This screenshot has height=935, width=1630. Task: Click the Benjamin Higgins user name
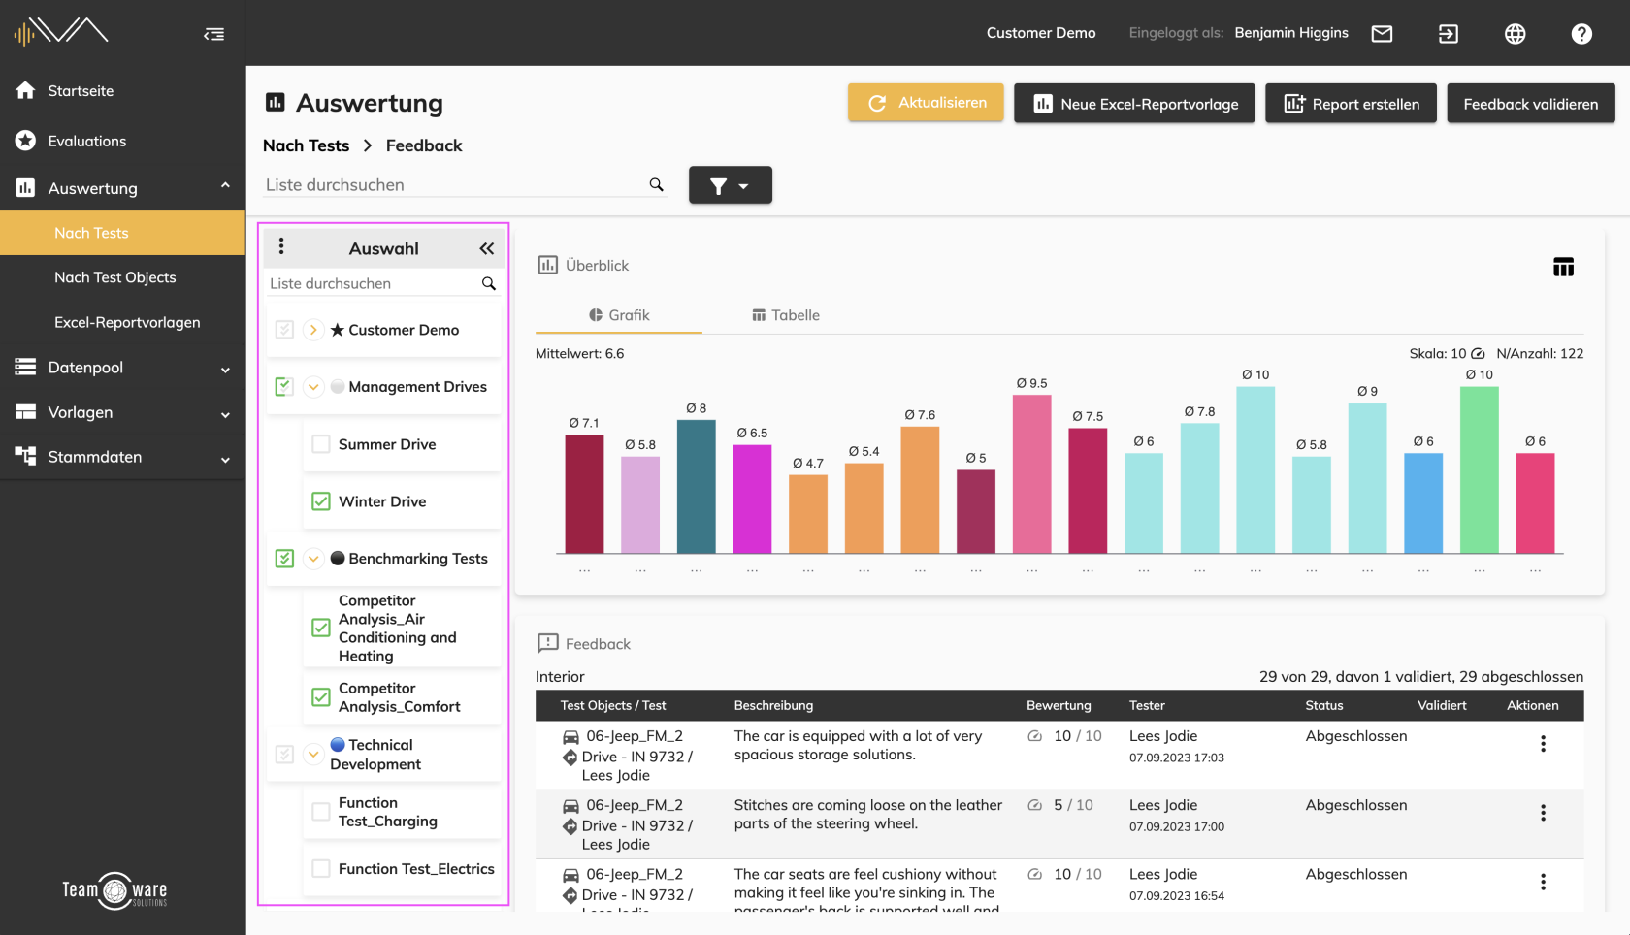(x=1291, y=33)
